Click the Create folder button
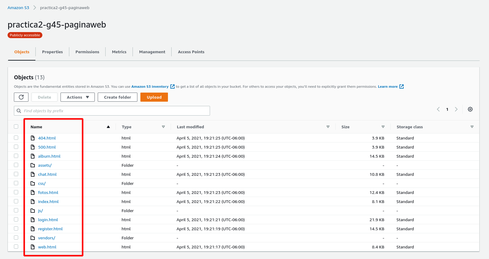Viewport: 489px width, 259px height. (x=117, y=97)
